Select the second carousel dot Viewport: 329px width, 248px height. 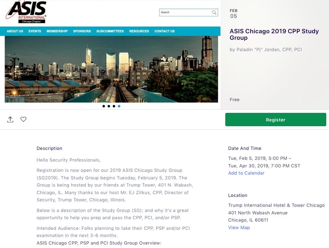click(x=109, y=106)
